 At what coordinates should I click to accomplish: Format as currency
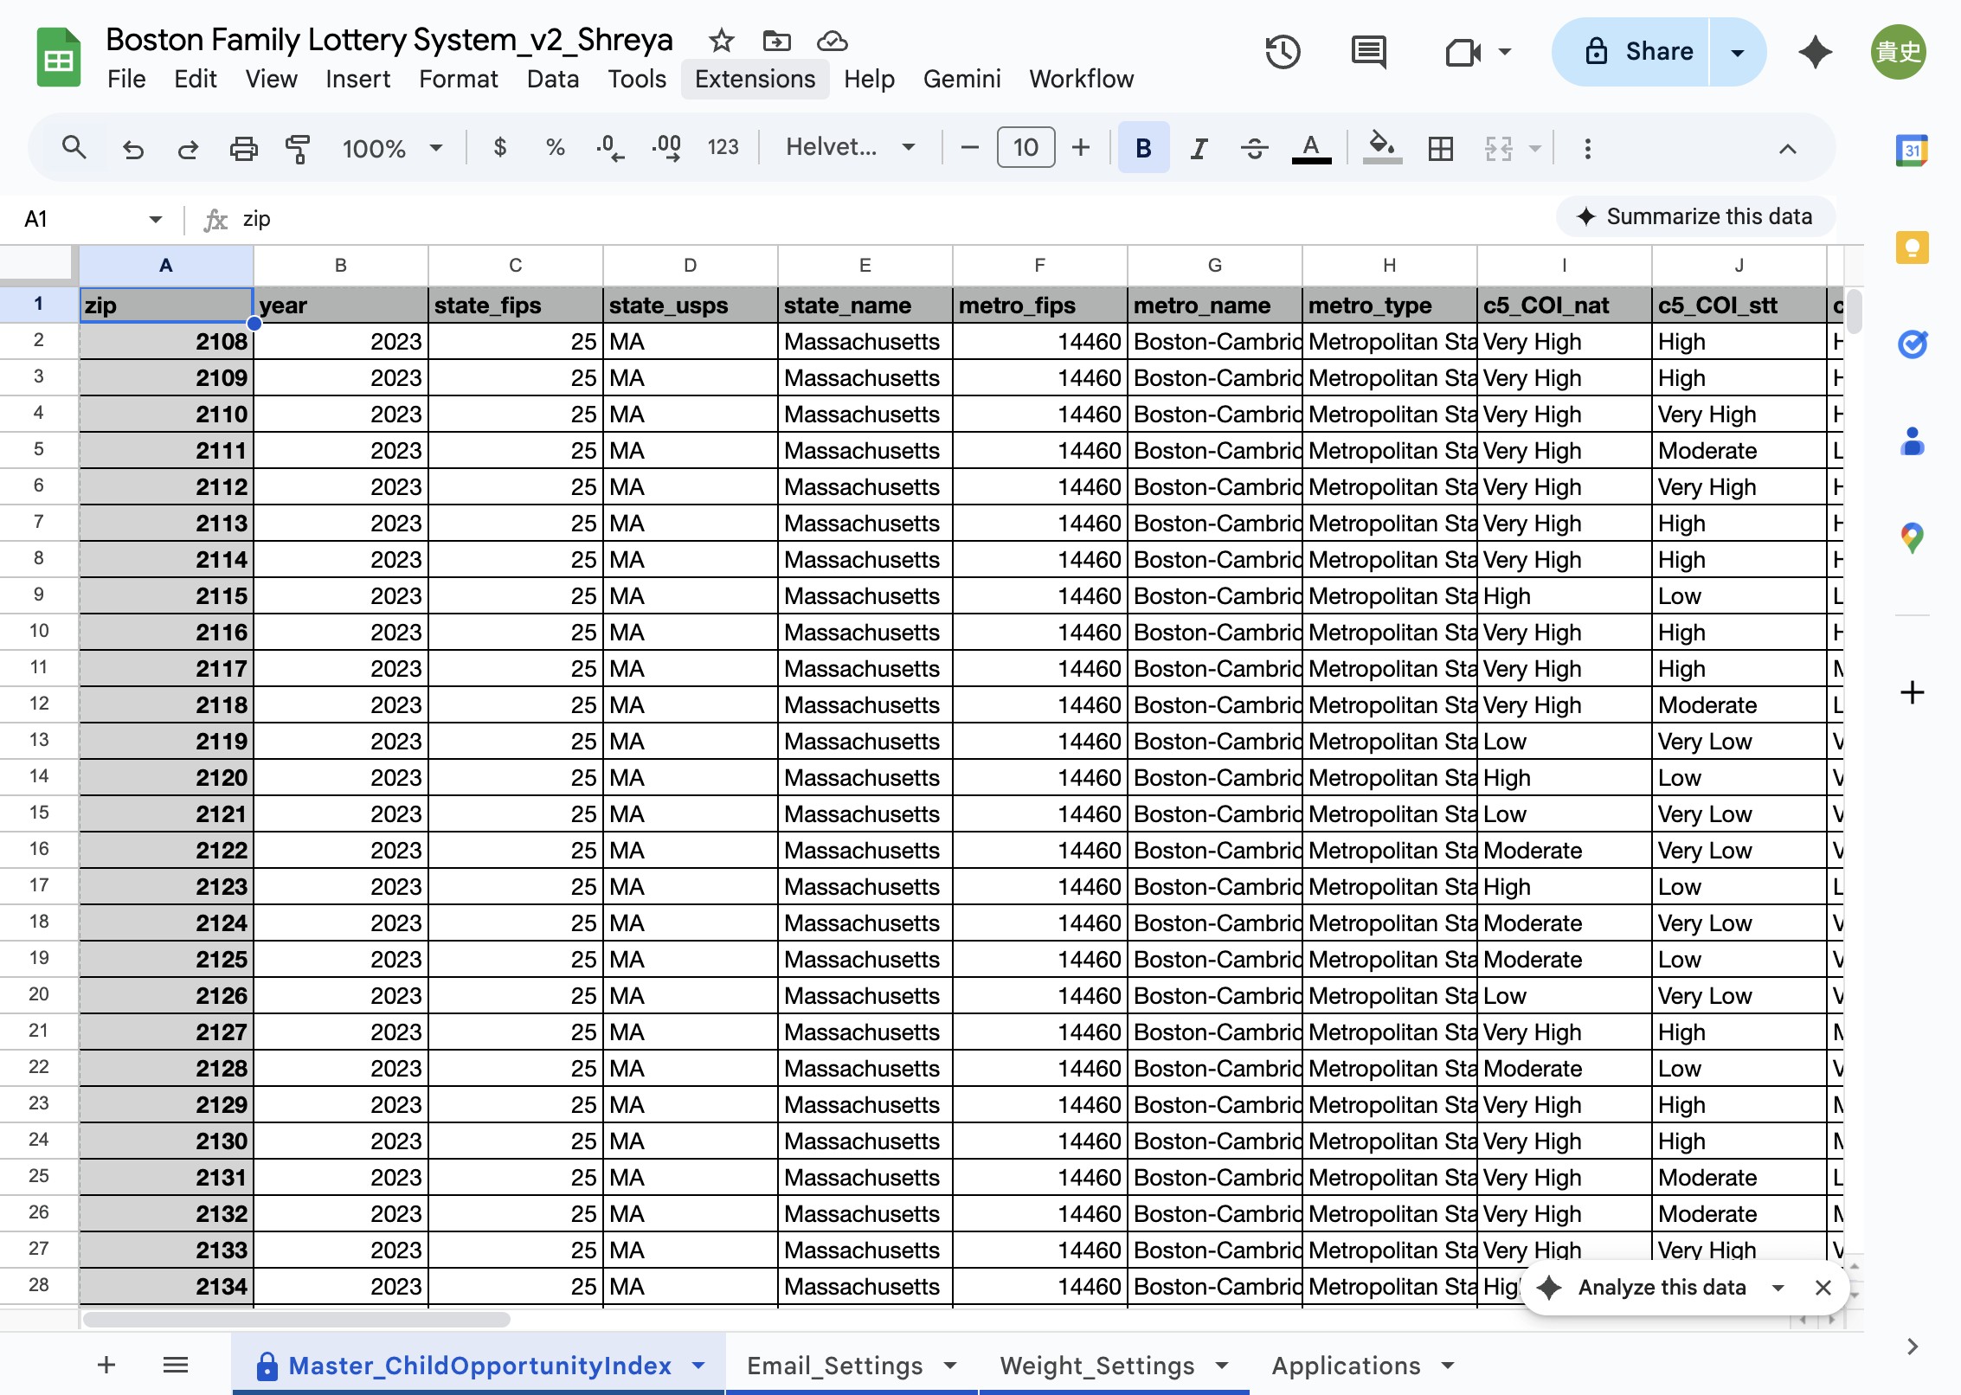coord(499,147)
